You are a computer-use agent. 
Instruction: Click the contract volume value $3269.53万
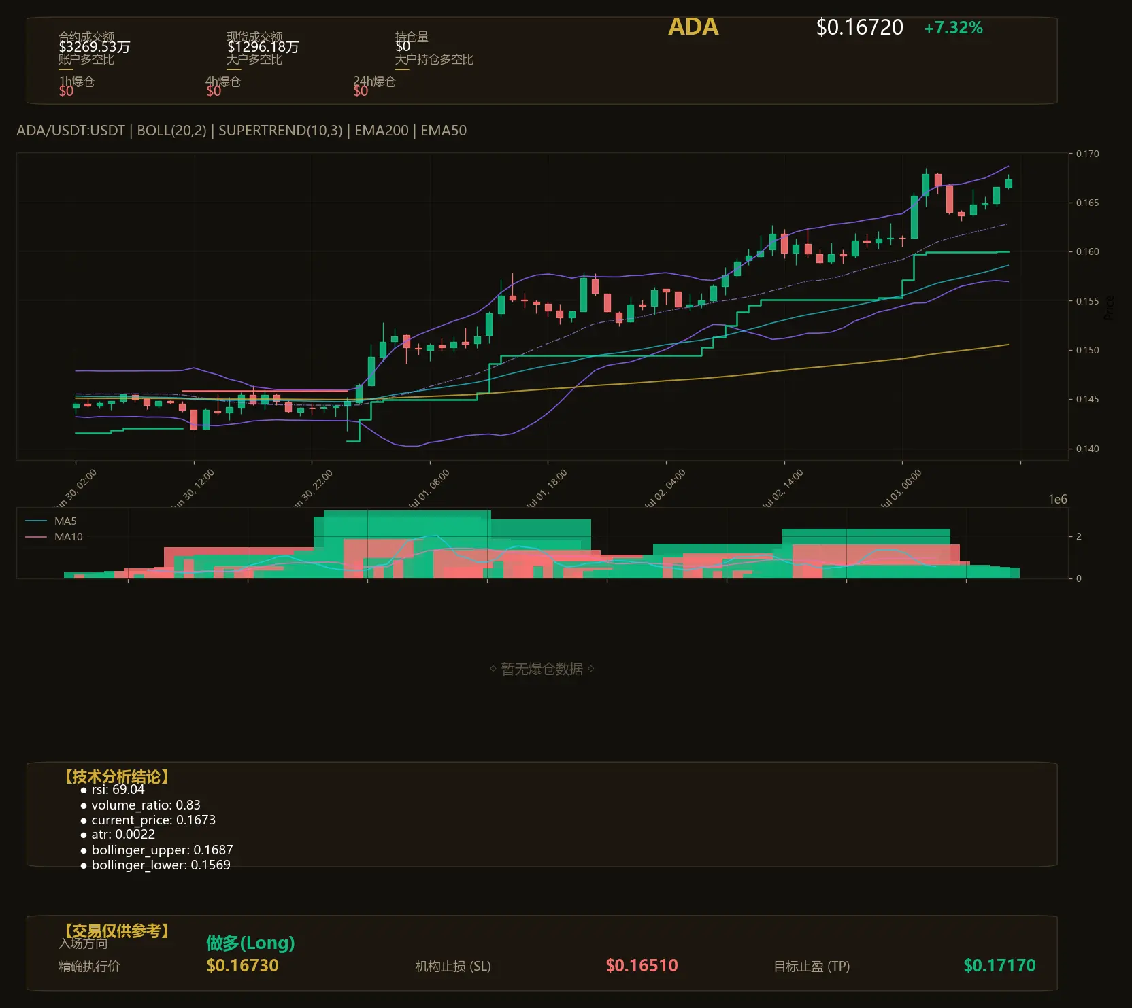click(94, 47)
